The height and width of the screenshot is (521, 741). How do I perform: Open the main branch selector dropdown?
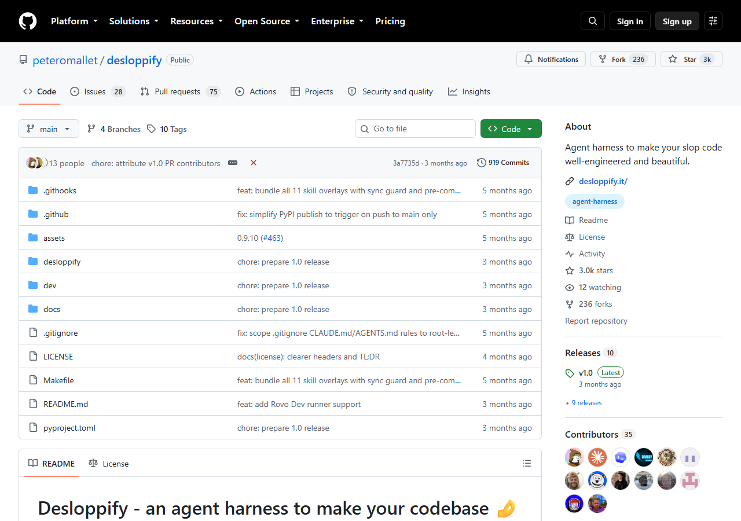49,129
